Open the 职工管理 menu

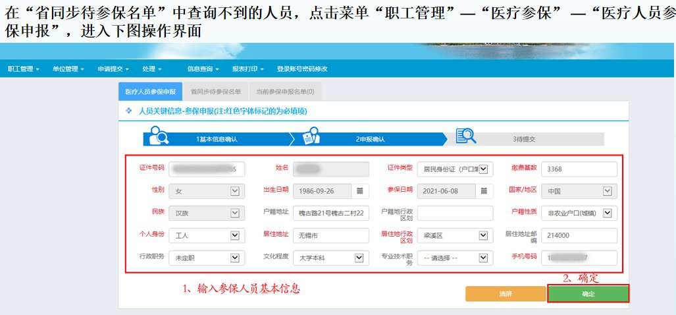pos(23,69)
